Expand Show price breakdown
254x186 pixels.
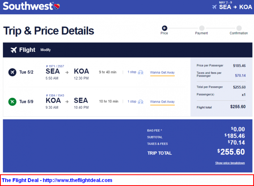pyautogui.click(x=230, y=163)
